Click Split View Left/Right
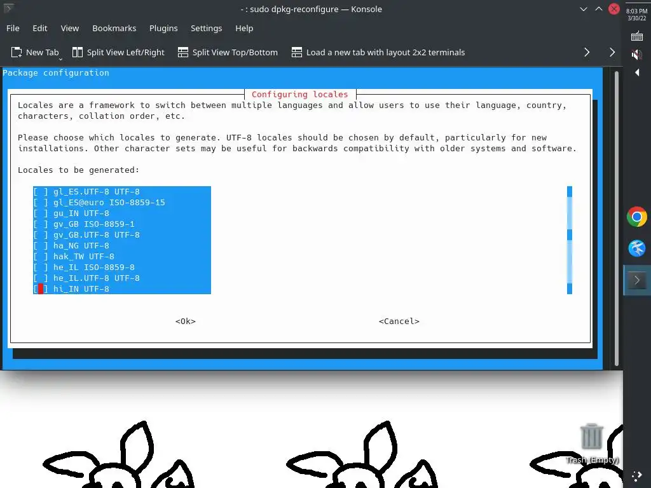 [x=118, y=52]
